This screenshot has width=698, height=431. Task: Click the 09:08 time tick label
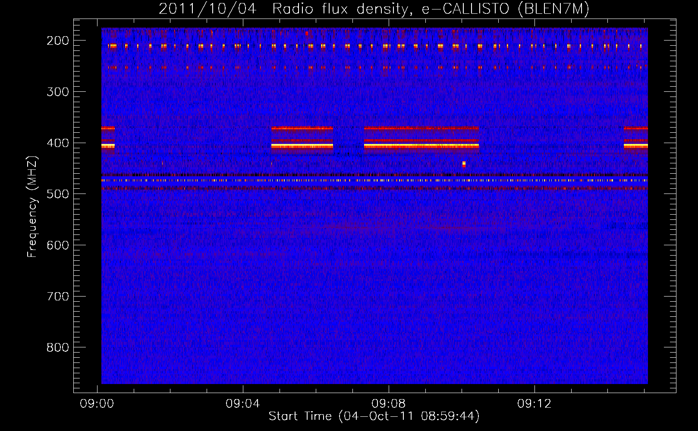[389, 403]
